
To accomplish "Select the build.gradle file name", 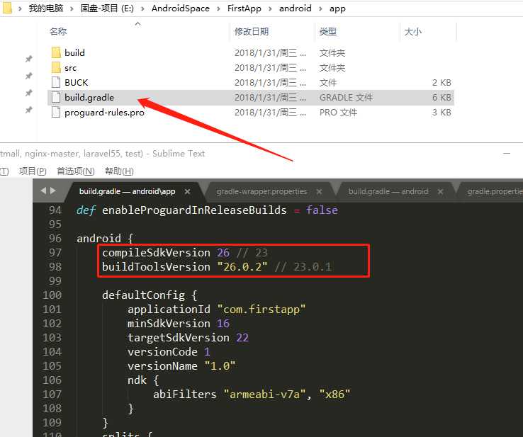I will tap(89, 97).
